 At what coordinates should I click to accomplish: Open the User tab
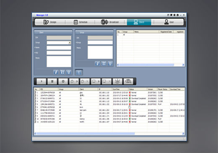click(169, 22)
